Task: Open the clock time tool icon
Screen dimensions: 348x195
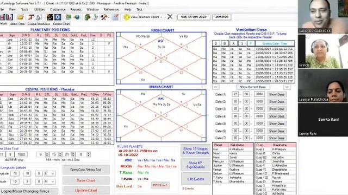Action: click(x=39, y=17)
